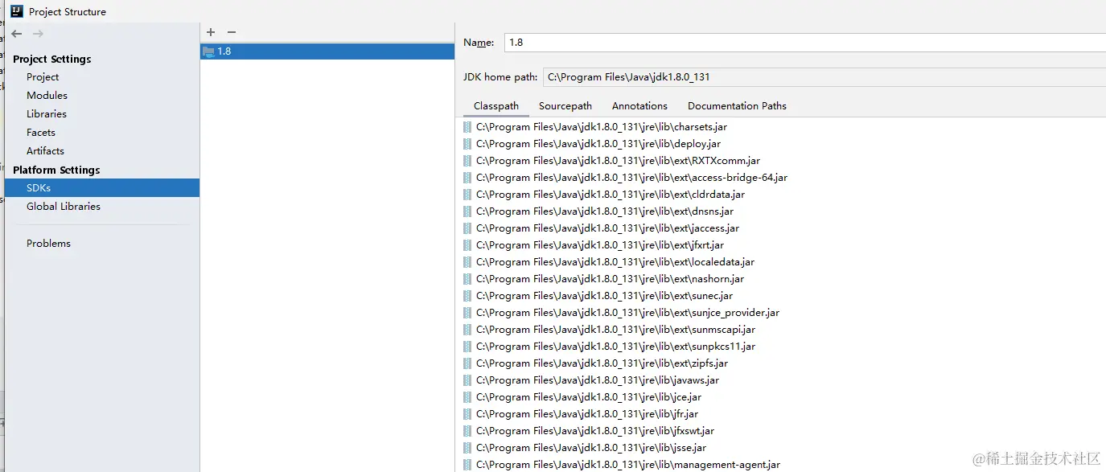Open the Problems page
Viewport: 1106px width, 472px height.
click(48, 244)
